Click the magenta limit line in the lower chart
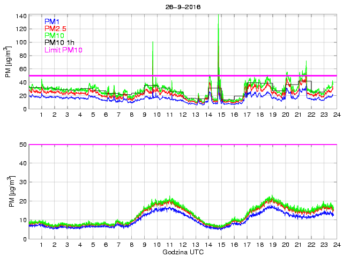Image resolution: width=343 pixels, height=257 pixels. tap(183, 145)
